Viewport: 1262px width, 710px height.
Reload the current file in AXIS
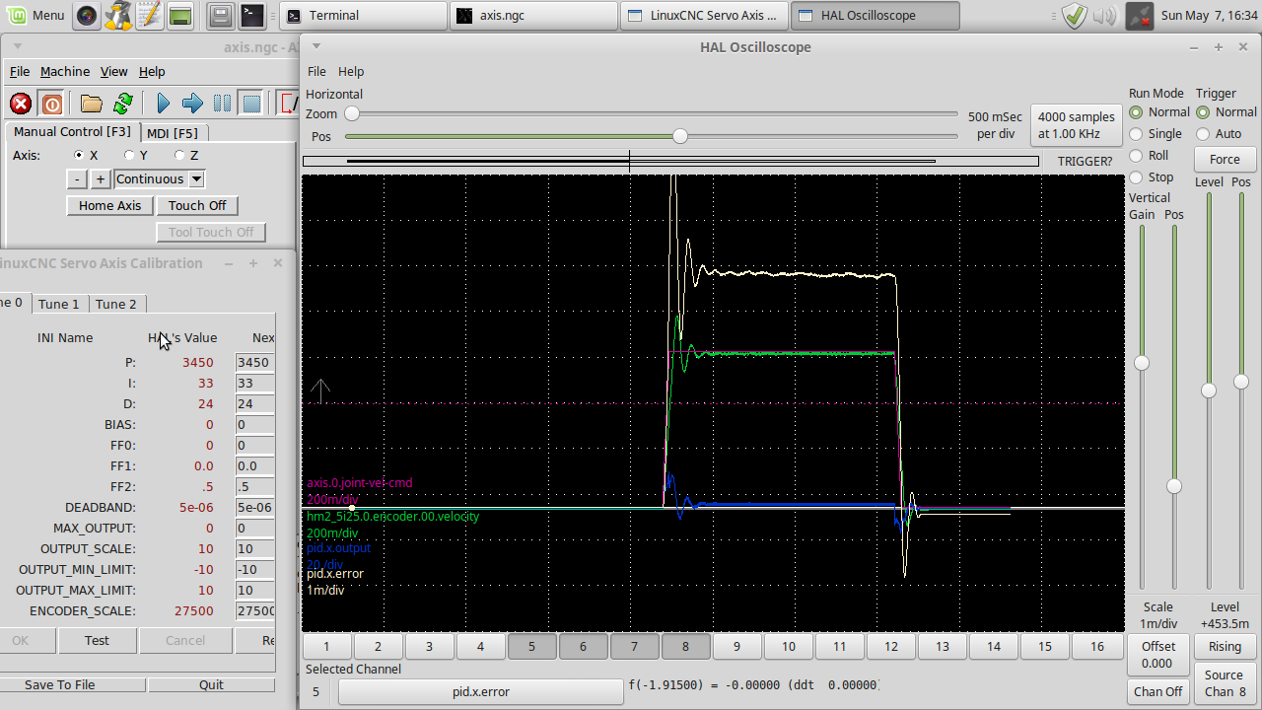point(123,104)
